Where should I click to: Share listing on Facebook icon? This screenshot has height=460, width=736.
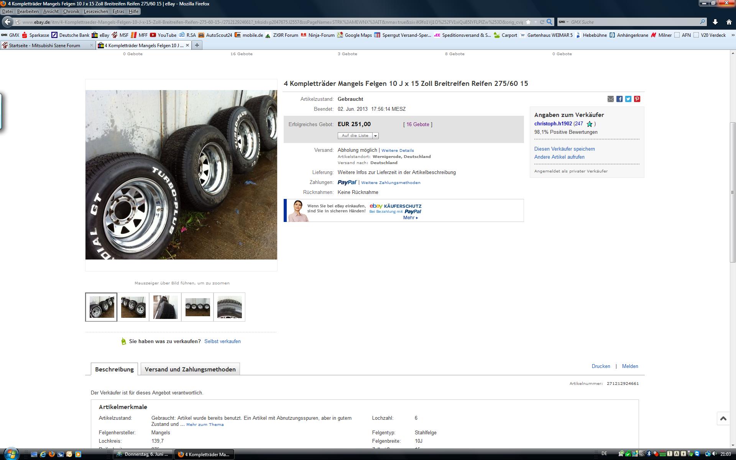tap(619, 99)
